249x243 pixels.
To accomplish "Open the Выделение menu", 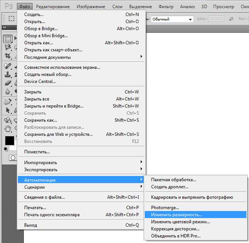I will (141, 7).
